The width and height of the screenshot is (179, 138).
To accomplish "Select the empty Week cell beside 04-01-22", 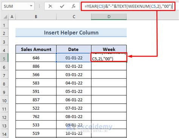I will (109, 83).
